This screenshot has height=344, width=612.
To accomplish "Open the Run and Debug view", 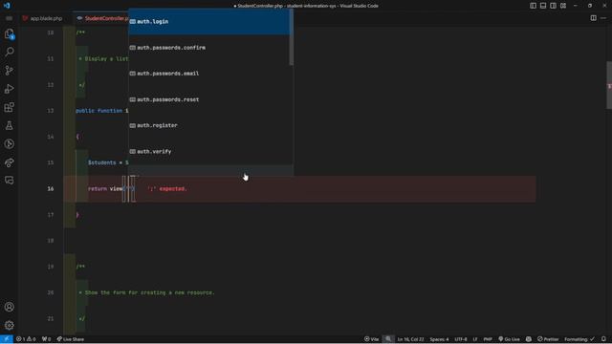I will 9,89.
